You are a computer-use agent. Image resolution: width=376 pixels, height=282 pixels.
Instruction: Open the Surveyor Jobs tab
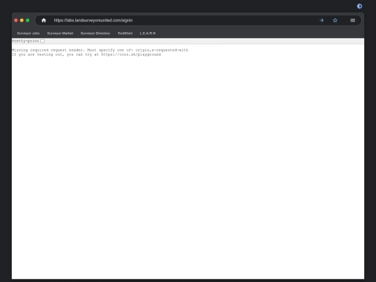pos(29,33)
